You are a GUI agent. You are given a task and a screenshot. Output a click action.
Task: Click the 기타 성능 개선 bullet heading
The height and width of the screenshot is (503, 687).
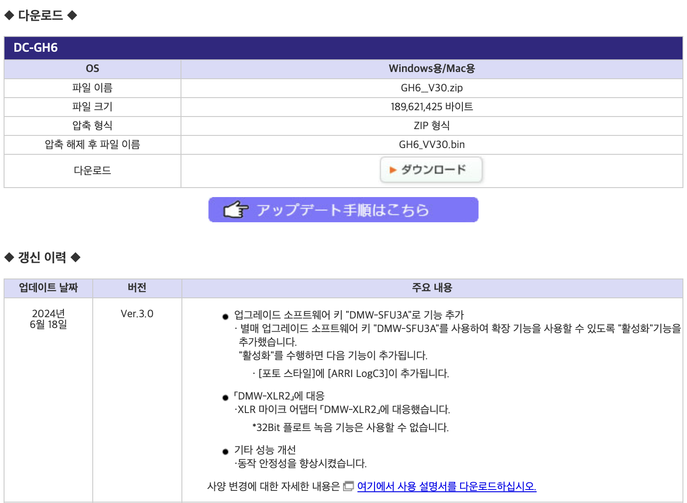[265, 450]
